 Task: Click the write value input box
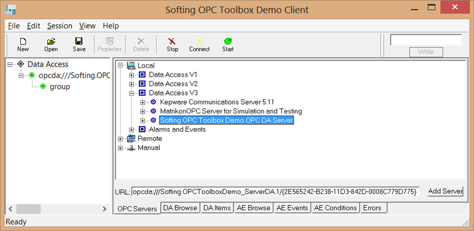point(425,40)
